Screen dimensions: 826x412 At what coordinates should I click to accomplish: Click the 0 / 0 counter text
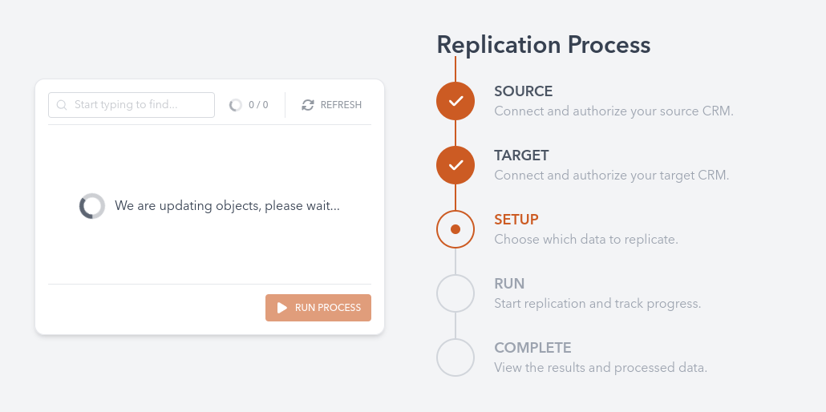(x=258, y=105)
